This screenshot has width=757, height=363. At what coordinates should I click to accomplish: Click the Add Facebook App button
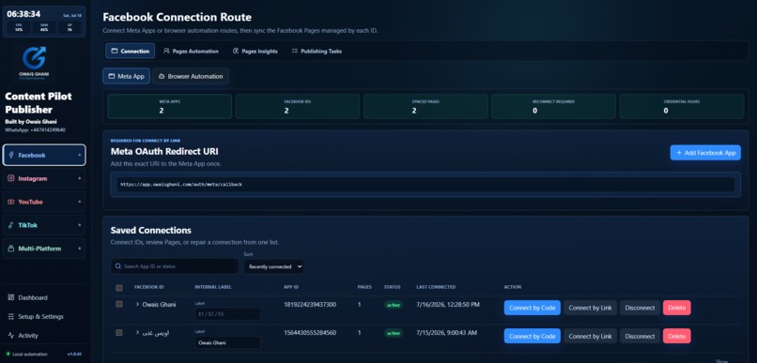(x=705, y=152)
